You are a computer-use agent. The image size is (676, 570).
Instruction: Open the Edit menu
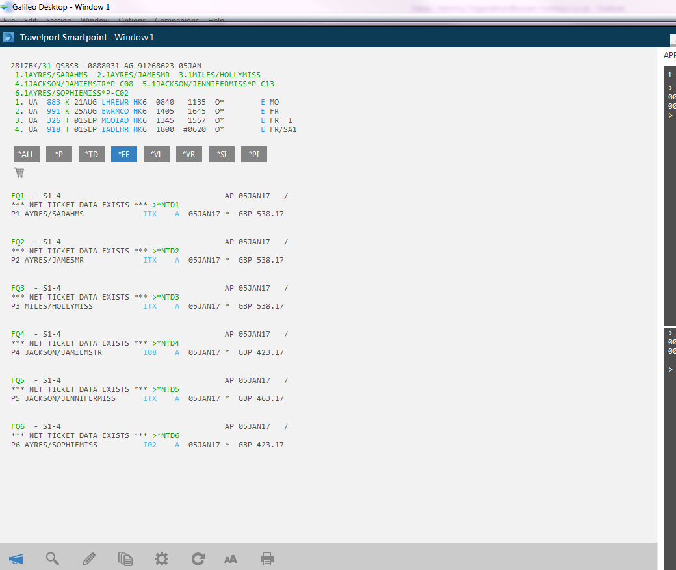point(30,20)
